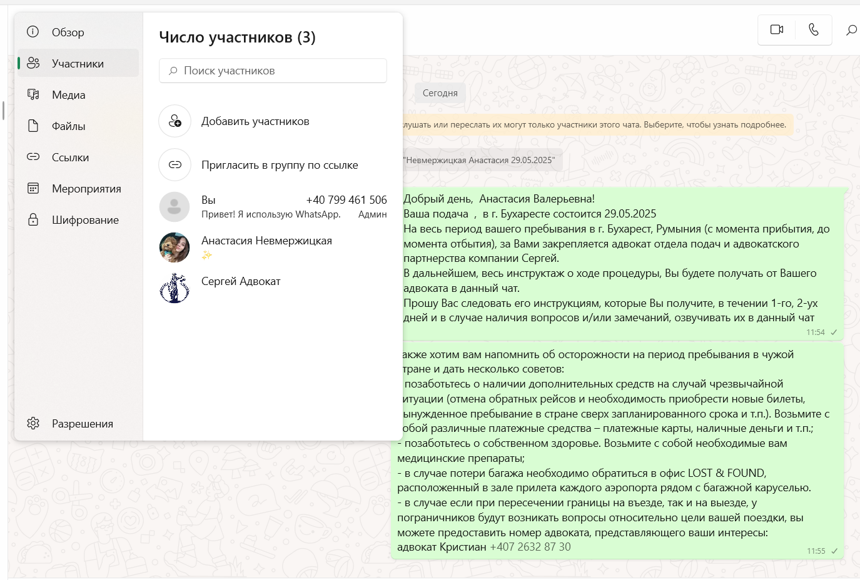
Task: Click the Поиск участников search field
Action: tap(273, 71)
